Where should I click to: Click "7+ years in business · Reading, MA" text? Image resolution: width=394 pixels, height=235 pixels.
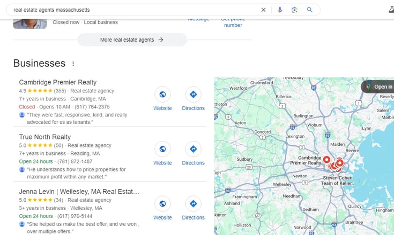(x=60, y=153)
